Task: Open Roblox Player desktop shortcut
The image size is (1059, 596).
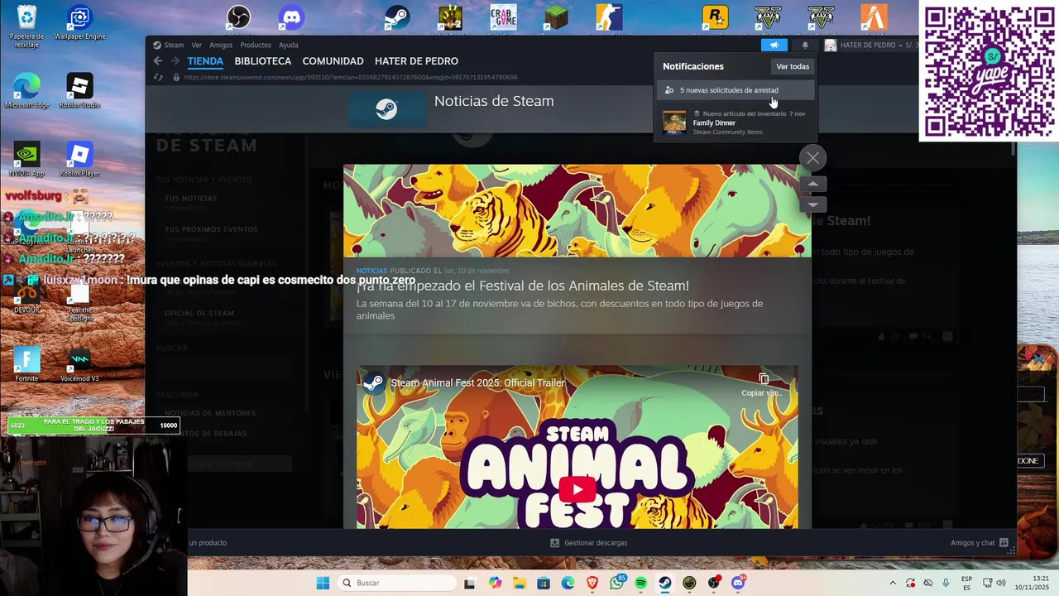Action: coord(79,160)
